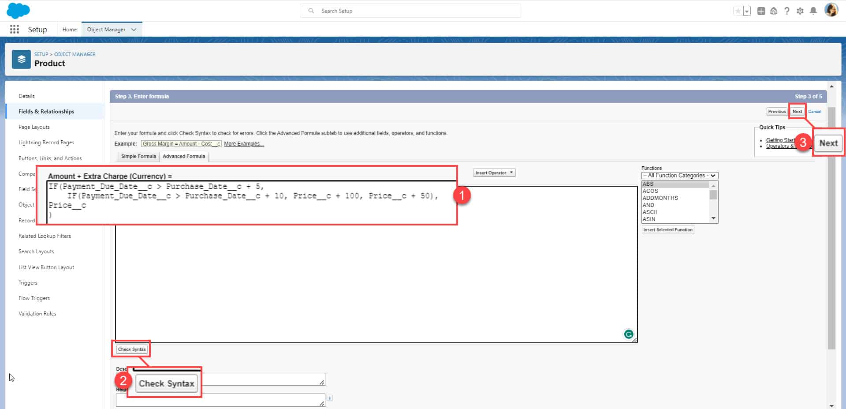Open the Trailhead guidance icon
This screenshot has width=846, height=409.
[x=774, y=11]
